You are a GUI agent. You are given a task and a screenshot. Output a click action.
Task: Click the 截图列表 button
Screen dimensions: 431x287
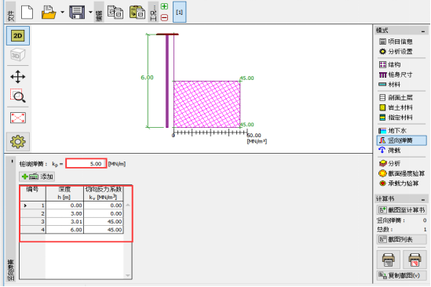[x=402, y=239]
